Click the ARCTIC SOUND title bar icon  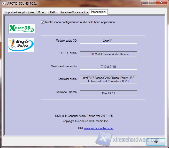[3, 3]
